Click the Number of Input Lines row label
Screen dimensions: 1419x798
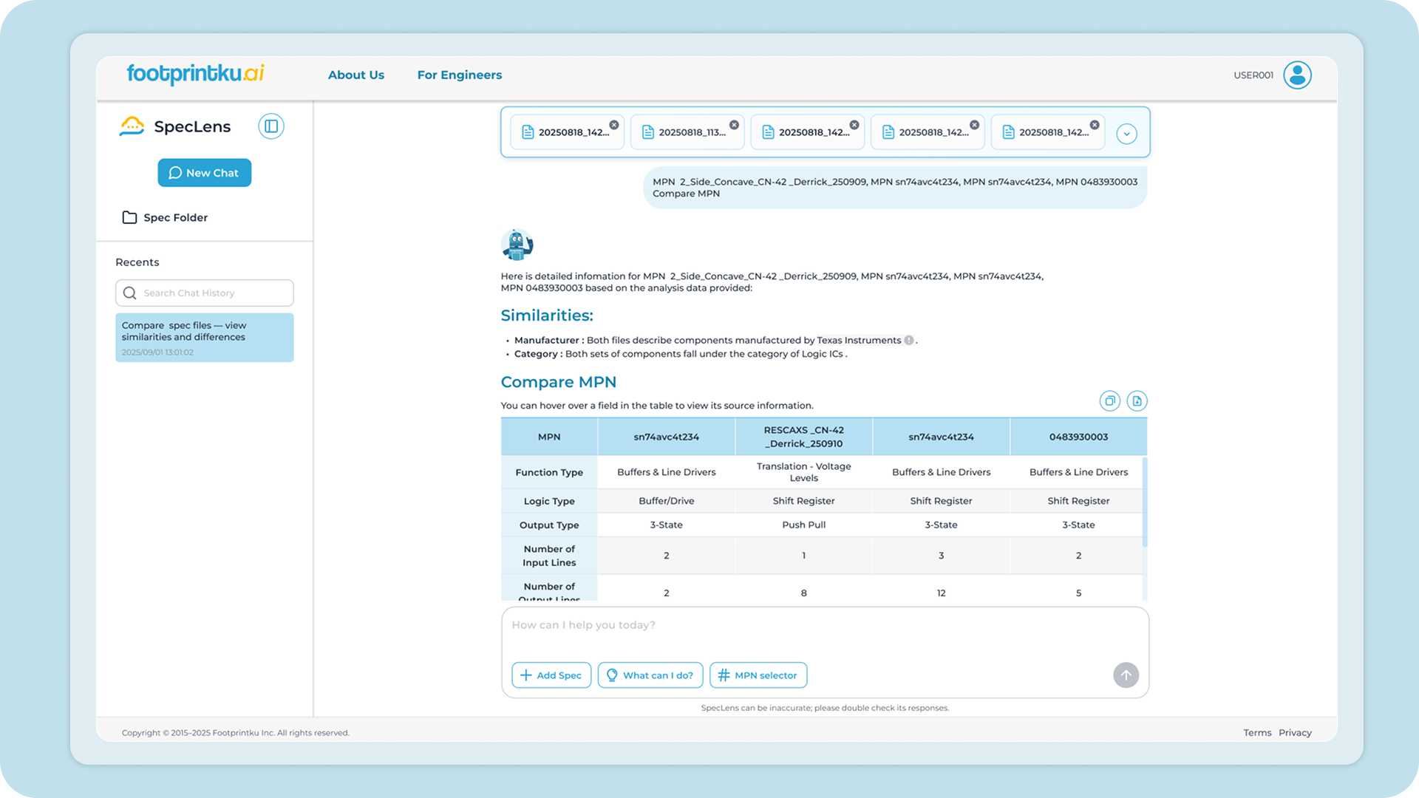point(549,556)
